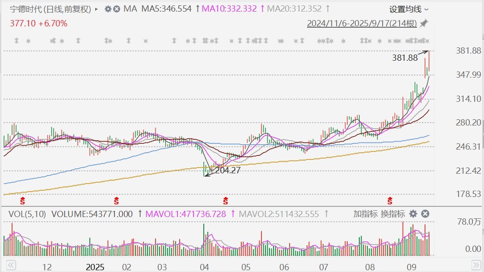This screenshot has height=272, width=484.
Task: Remove the MA indicator with X icon
Action: [117, 9]
